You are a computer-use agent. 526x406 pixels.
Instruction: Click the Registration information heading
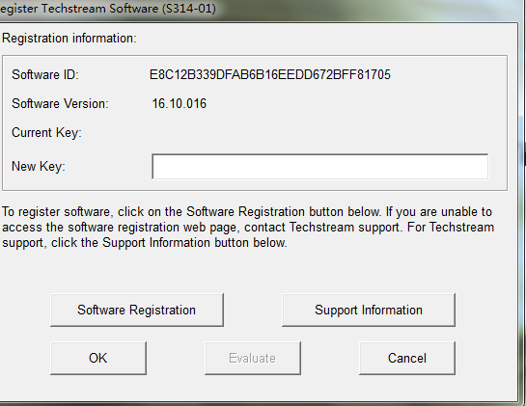click(x=69, y=39)
